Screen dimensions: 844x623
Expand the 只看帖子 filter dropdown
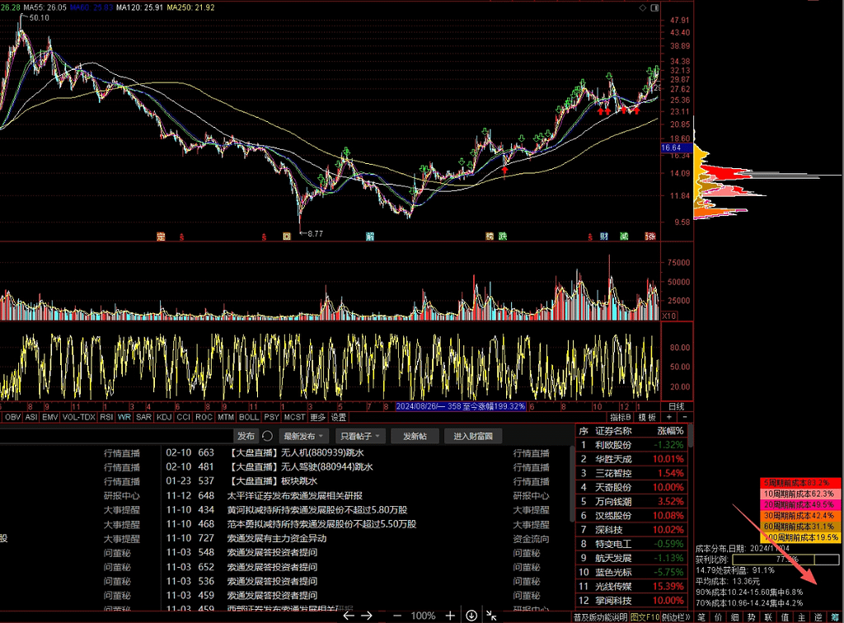pyautogui.click(x=359, y=436)
